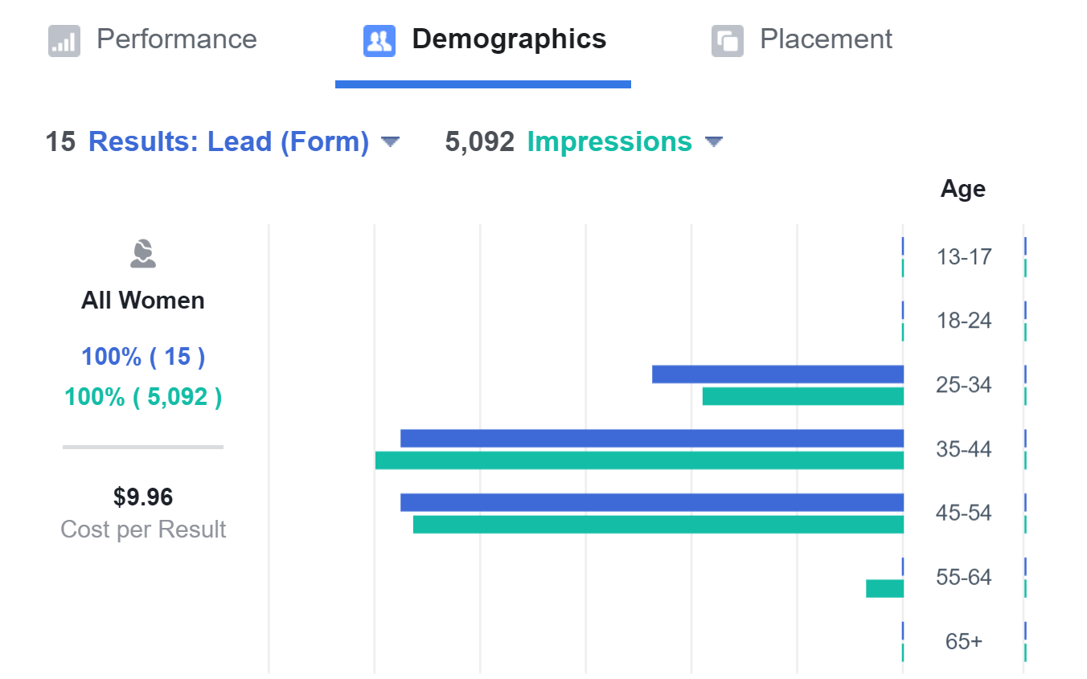Viewport: 1087px width, 679px height.
Task: Click the Performance bar chart icon
Action: pyautogui.click(x=64, y=40)
